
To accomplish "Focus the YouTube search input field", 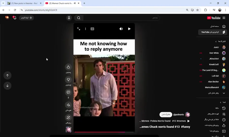I will tap(121, 18).
